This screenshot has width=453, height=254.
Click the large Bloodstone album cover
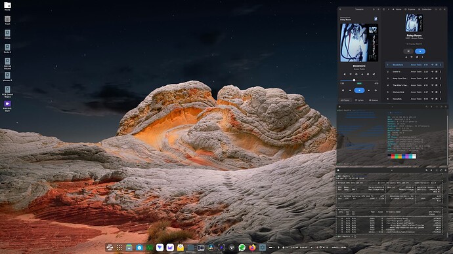click(x=359, y=43)
